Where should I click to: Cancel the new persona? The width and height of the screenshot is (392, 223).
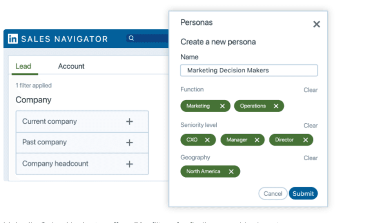click(273, 194)
